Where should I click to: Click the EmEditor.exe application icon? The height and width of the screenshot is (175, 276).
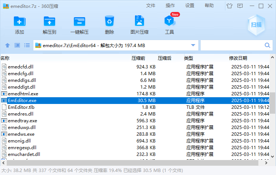coord(4,101)
